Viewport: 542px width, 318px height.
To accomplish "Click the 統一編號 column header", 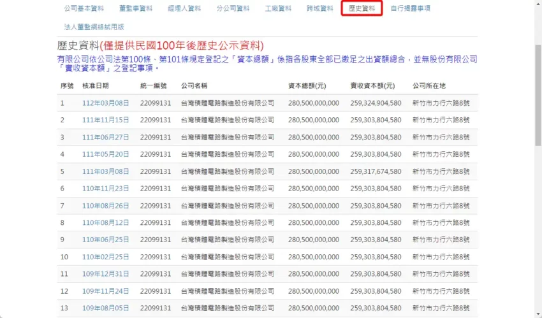I will point(154,85).
